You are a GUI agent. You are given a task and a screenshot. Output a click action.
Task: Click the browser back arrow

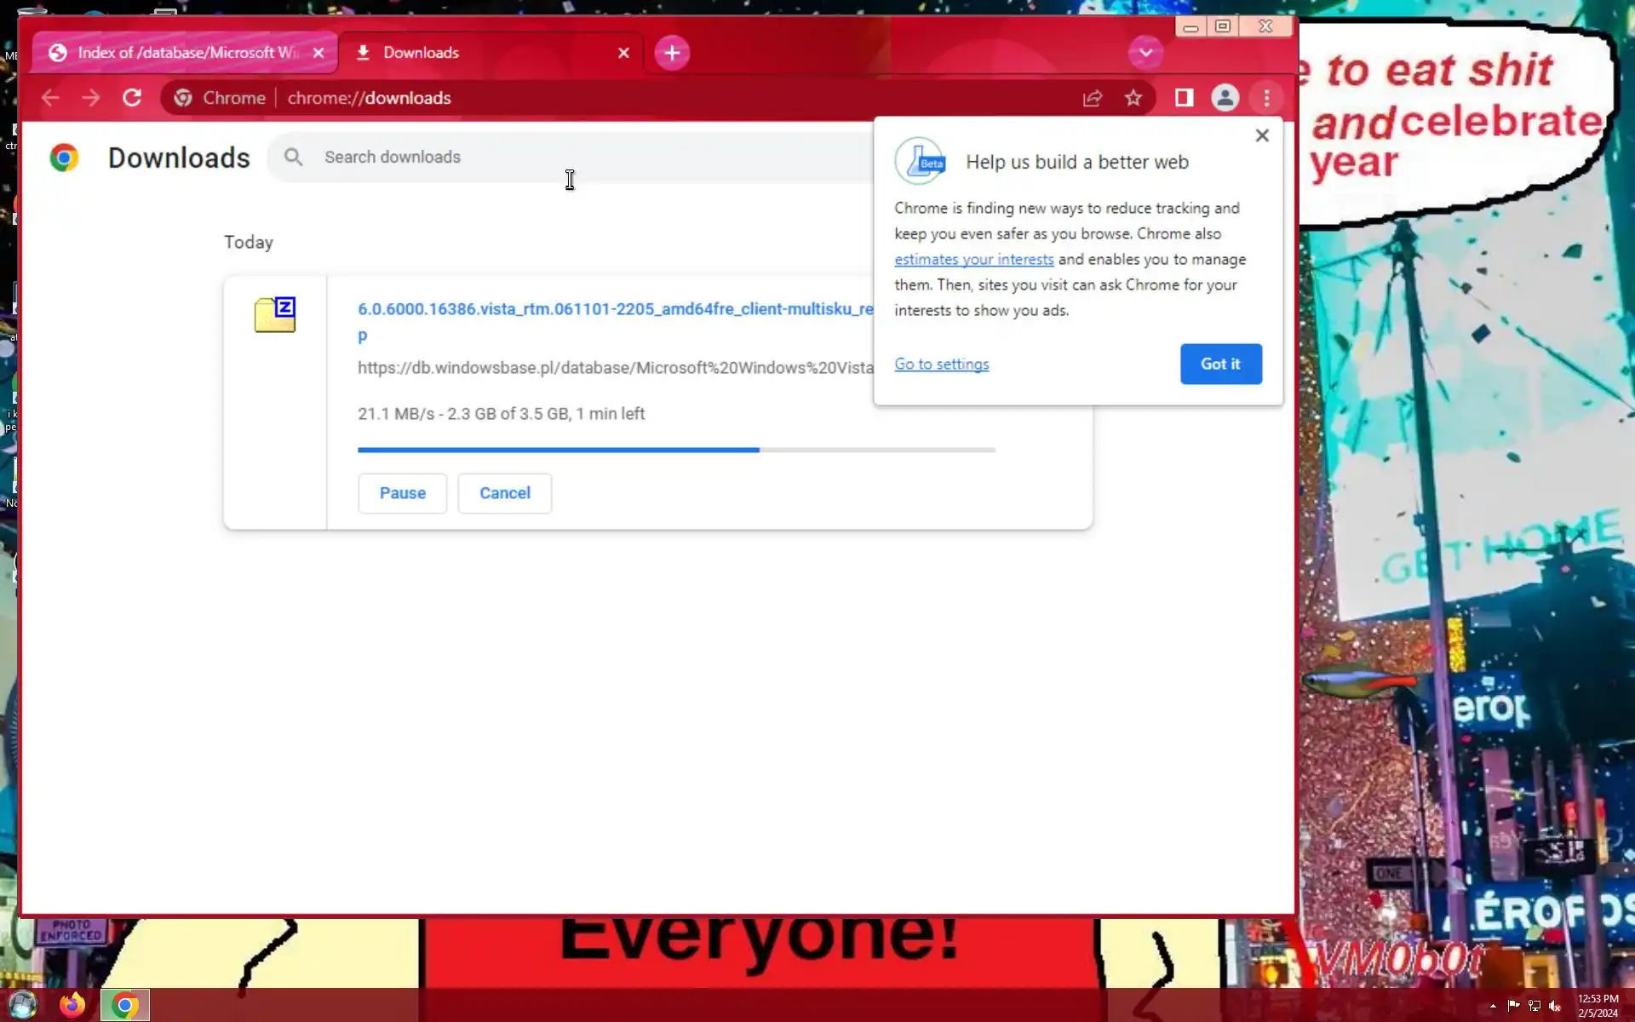tap(50, 98)
